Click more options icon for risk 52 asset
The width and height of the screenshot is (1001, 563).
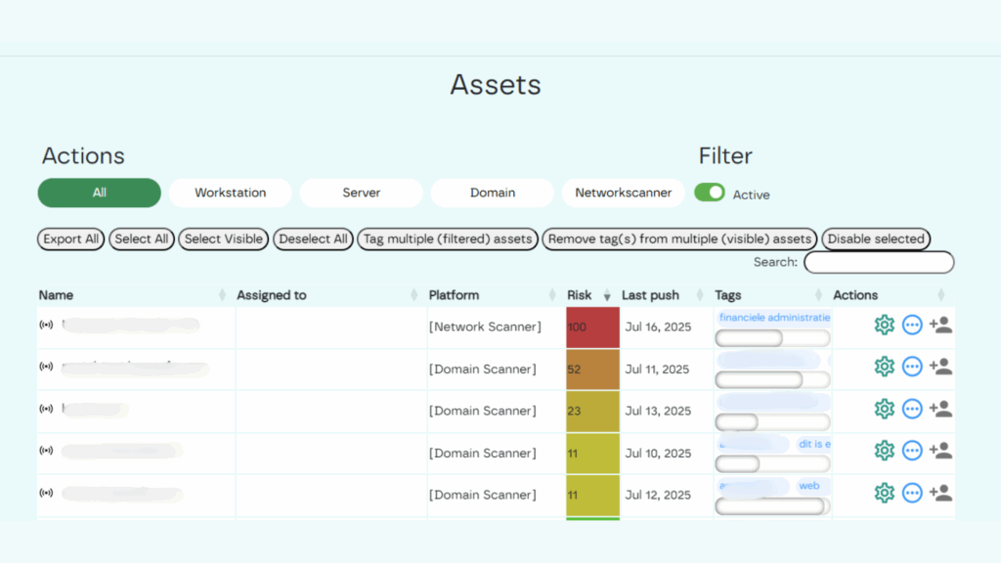pyautogui.click(x=912, y=368)
